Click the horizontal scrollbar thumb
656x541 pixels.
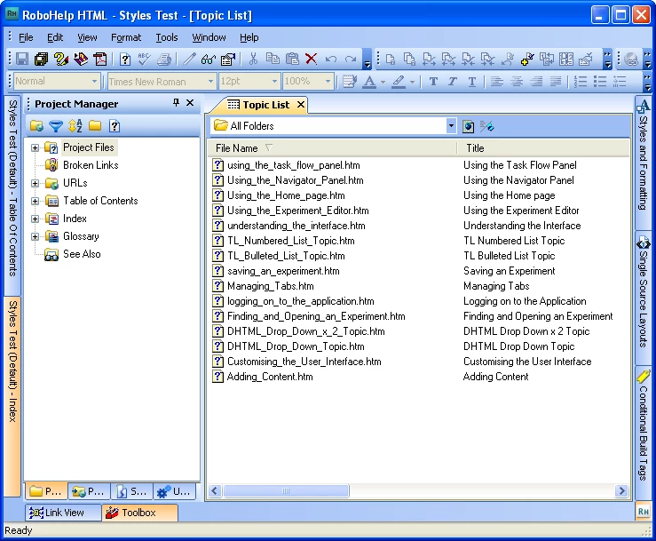(286, 490)
